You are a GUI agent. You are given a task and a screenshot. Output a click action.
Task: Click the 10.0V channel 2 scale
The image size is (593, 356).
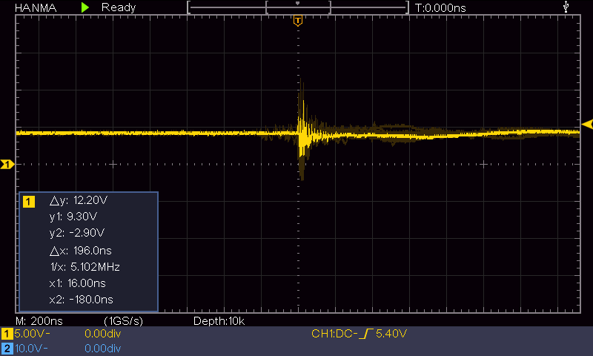pyautogui.click(x=31, y=348)
